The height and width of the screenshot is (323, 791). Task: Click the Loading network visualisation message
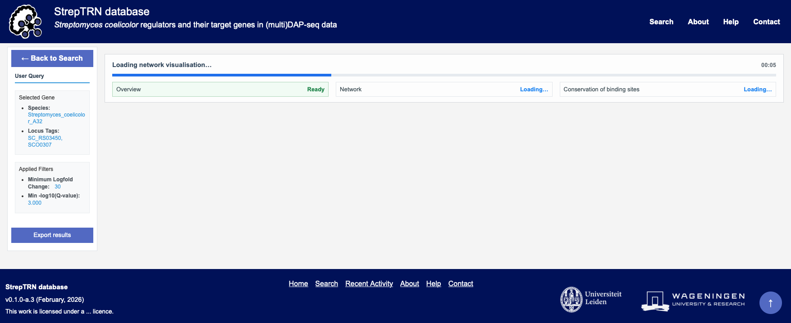tap(162, 65)
